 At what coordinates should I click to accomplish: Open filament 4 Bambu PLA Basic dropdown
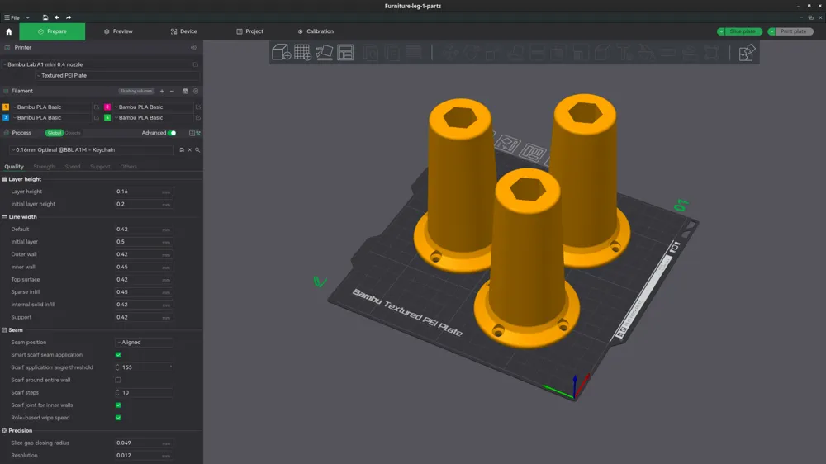point(154,118)
